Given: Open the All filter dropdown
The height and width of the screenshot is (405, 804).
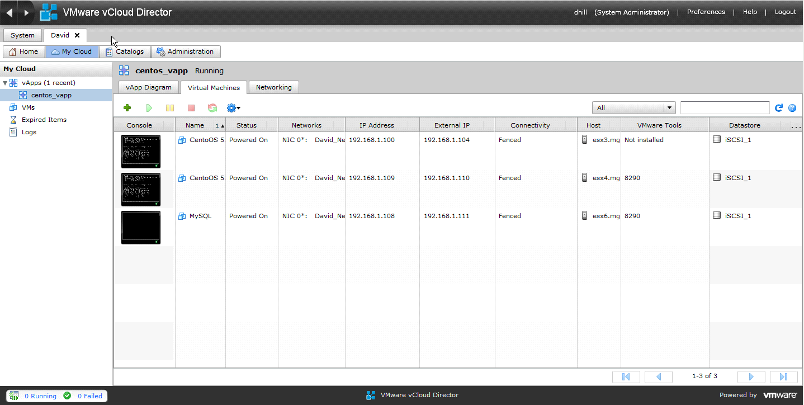Looking at the screenshot, I should [634, 108].
